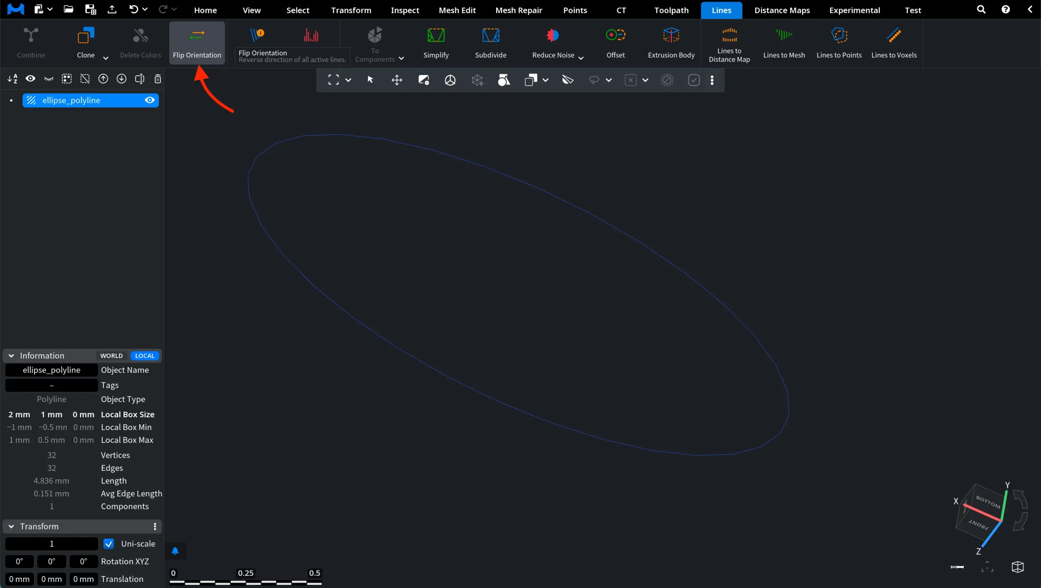Open the undo history dropdown
Image resolution: width=1041 pixels, height=588 pixels.
coord(145,9)
